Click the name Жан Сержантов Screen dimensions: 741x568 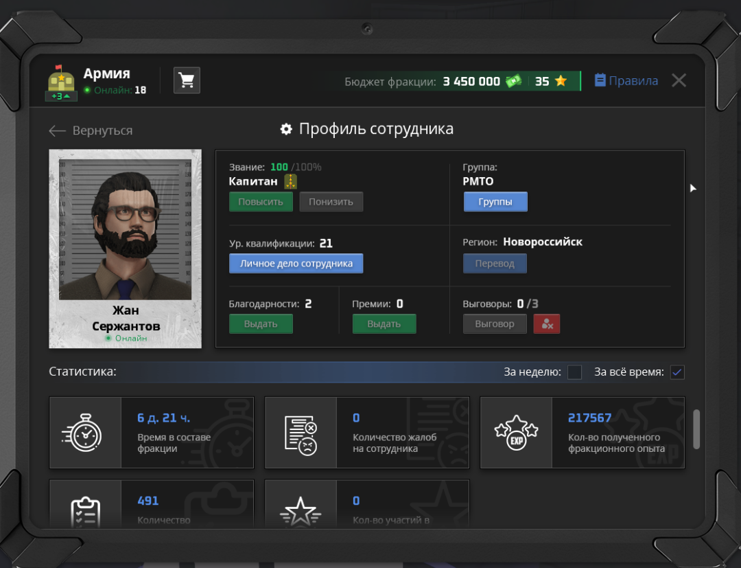126,318
